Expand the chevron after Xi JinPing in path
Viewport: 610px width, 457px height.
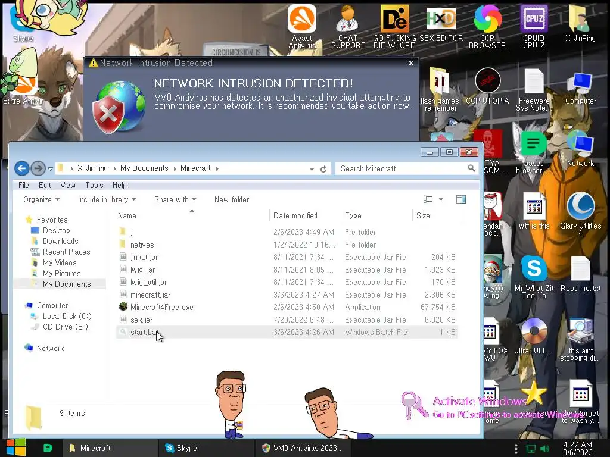(115, 168)
